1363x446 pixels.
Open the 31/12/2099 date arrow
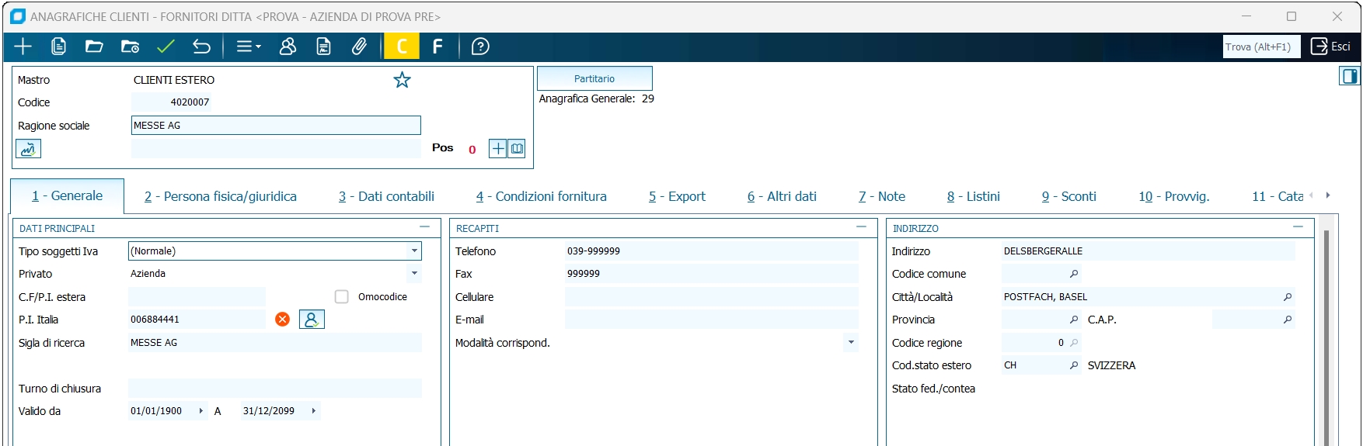tap(313, 411)
